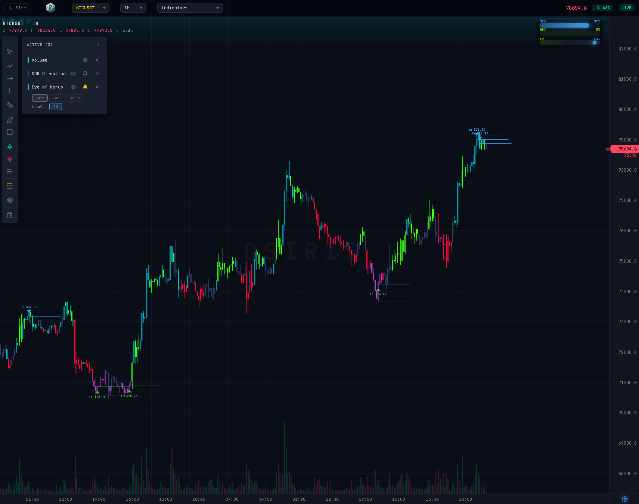Click the 13:00 time axis label near right
Image resolution: width=639 pixels, height=504 pixels.
coord(432,499)
